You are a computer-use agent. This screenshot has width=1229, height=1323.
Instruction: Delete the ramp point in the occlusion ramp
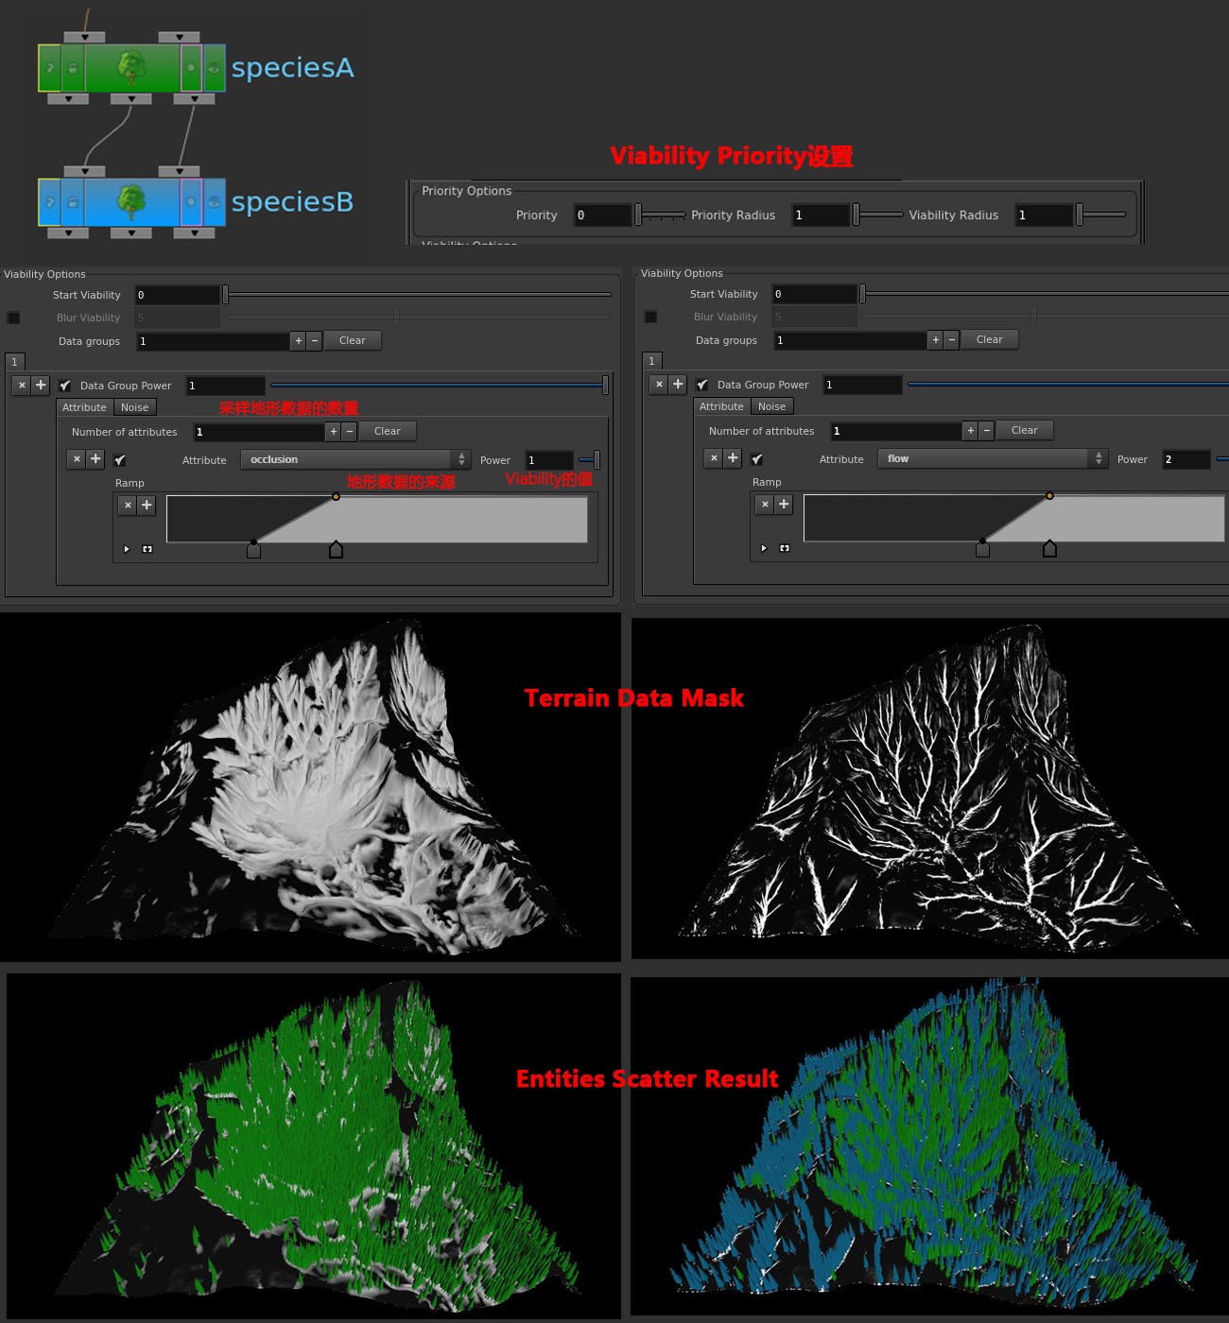pyautogui.click(x=129, y=506)
